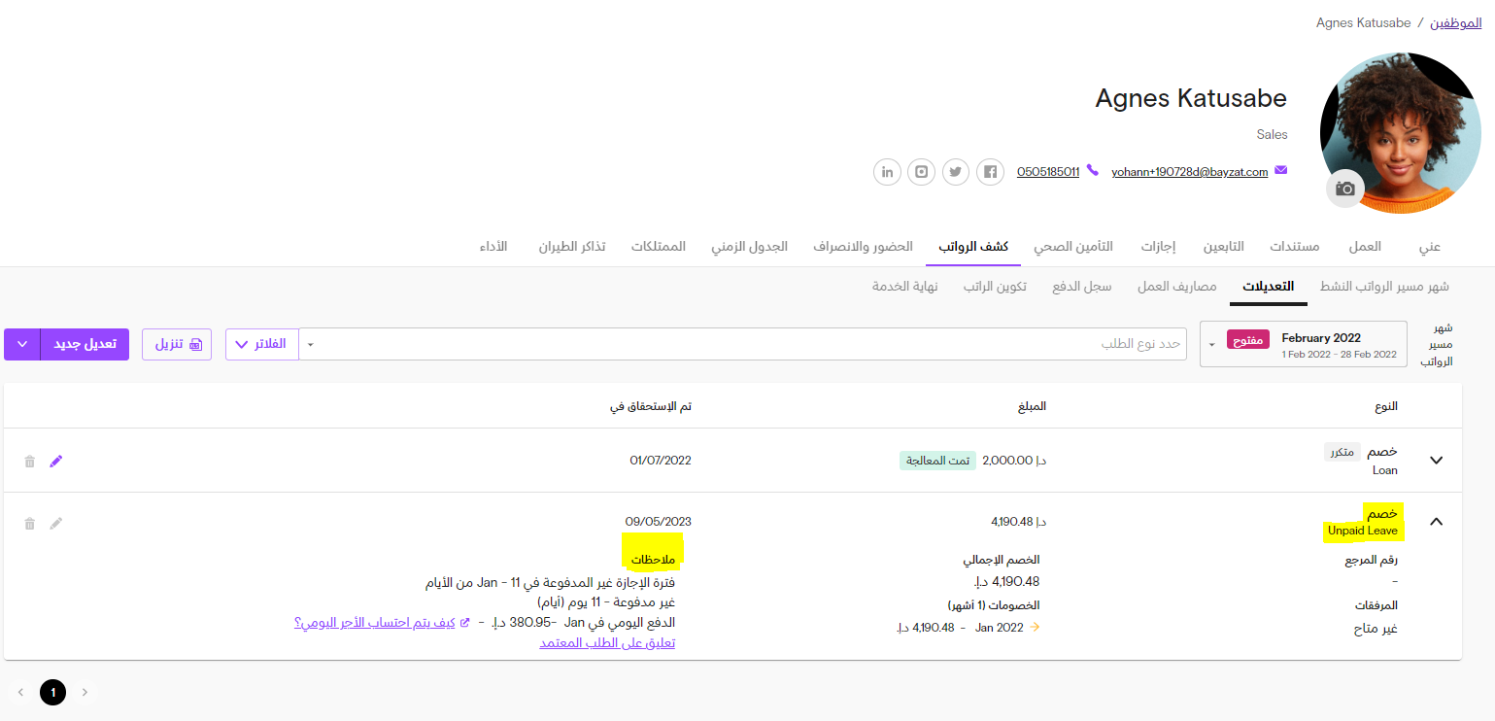Viewport: 1495px width, 721px height.
Task: Open the تعديل جديد dropdown arrow
Action: click(22, 344)
